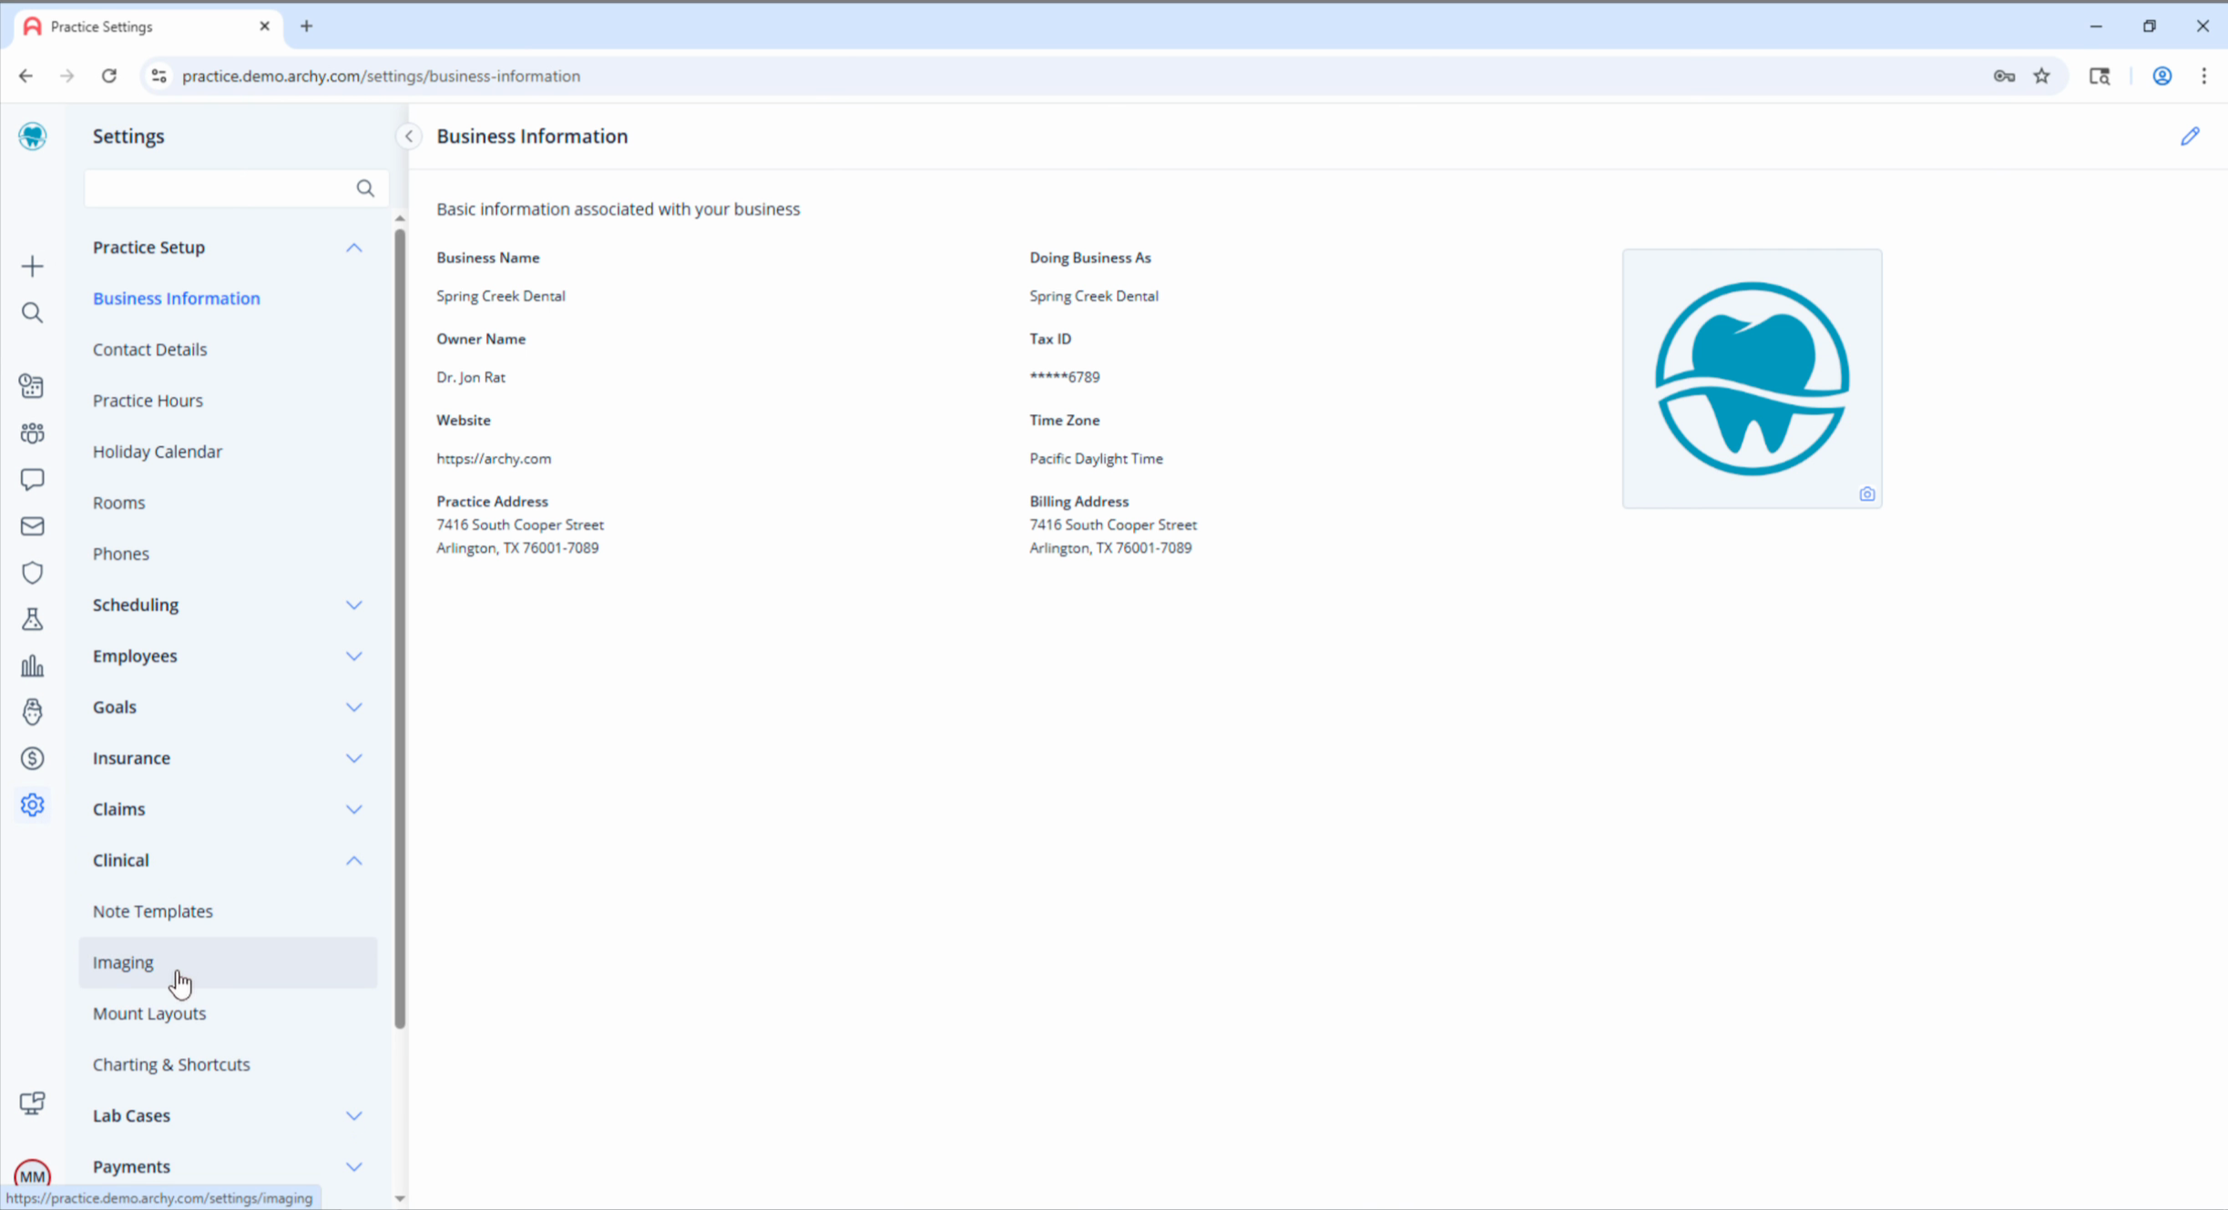Open the email envelope icon in left rail
The height and width of the screenshot is (1210, 2228).
tap(33, 526)
